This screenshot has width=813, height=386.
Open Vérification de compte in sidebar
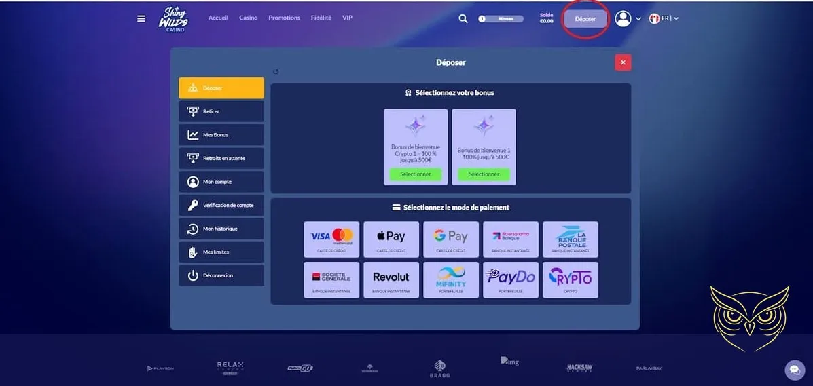221,205
